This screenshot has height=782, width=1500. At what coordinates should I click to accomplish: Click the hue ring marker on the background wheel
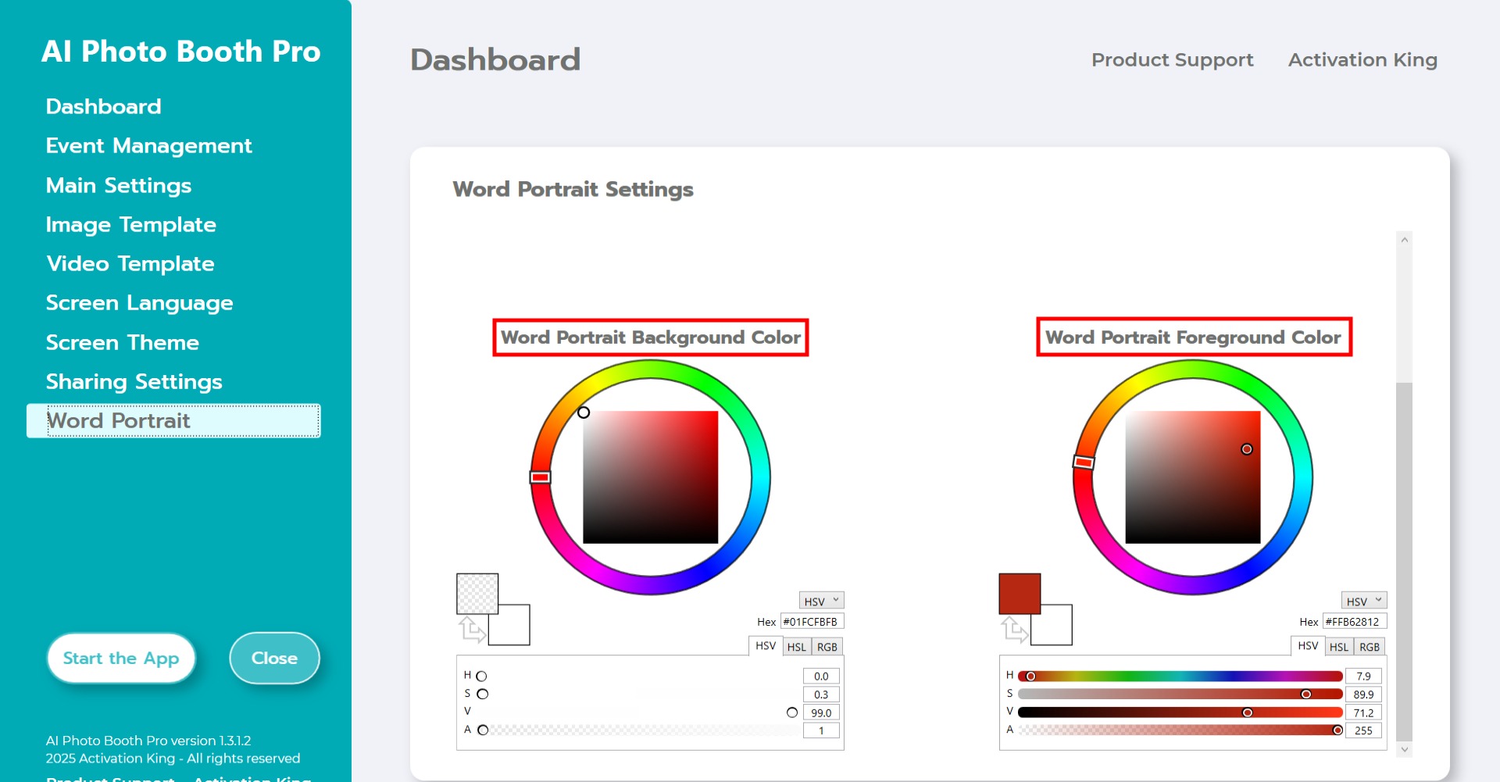pyautogui.click(x=541, y=477)
